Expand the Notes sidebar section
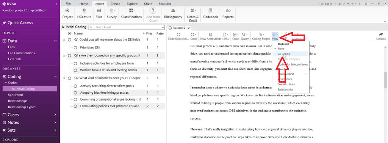This screenshot has height=143, width=388. coord(55,123)
